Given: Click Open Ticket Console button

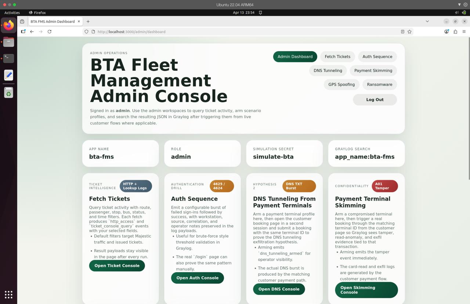Looking at the screenshot, I should click(x=117, y=265).
